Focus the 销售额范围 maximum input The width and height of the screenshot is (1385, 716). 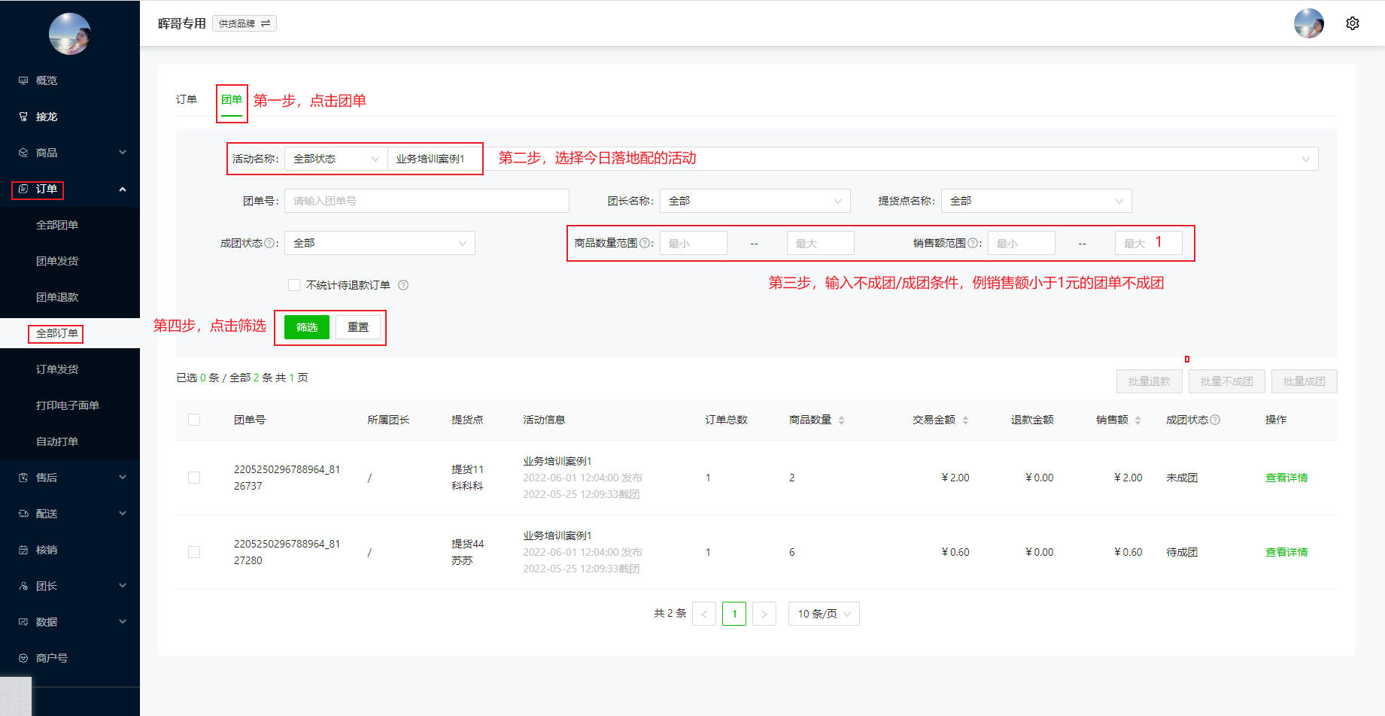pyautogui.click(x=1149, y=243)
